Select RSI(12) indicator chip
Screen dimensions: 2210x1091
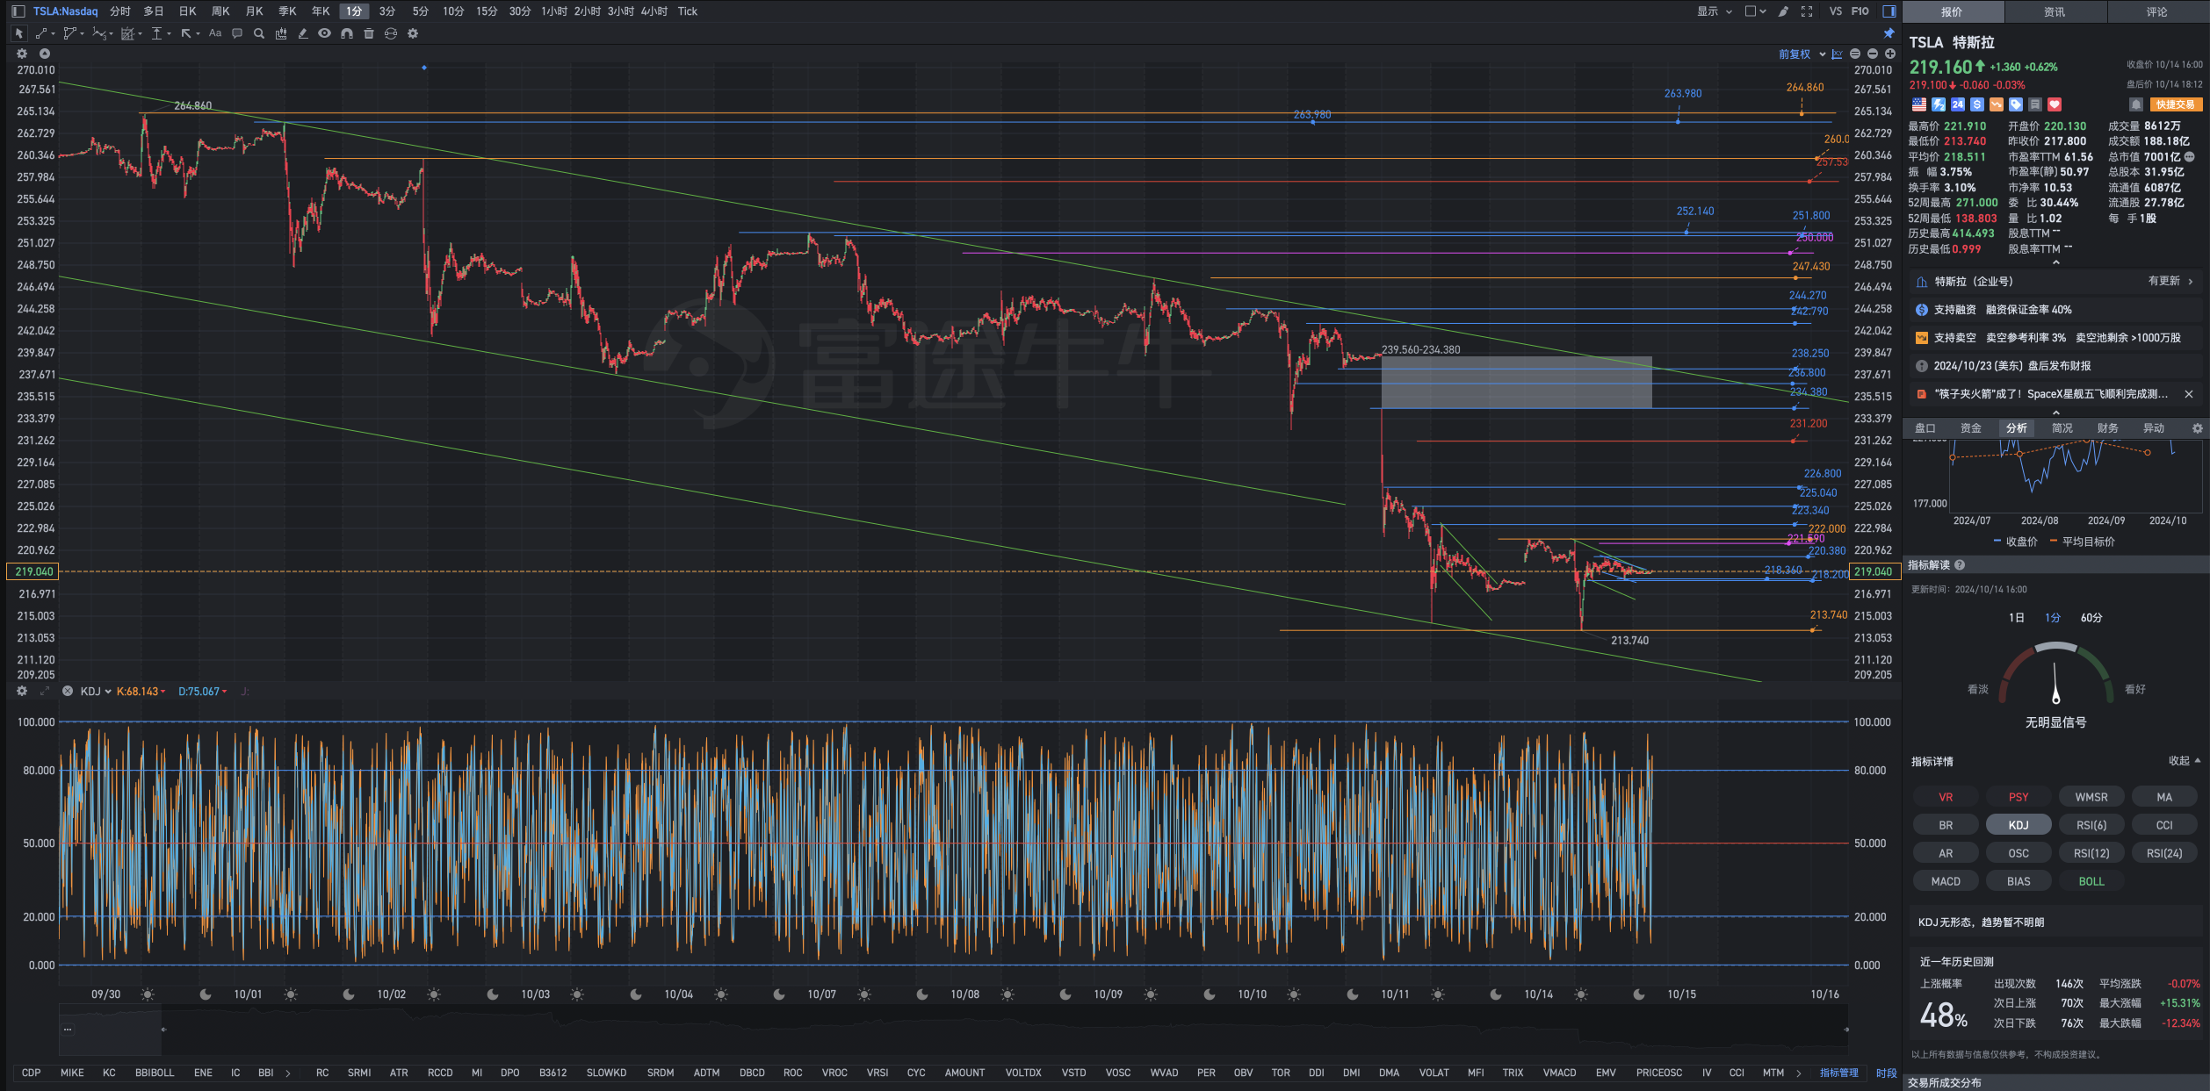click(x=2091, y=853)
